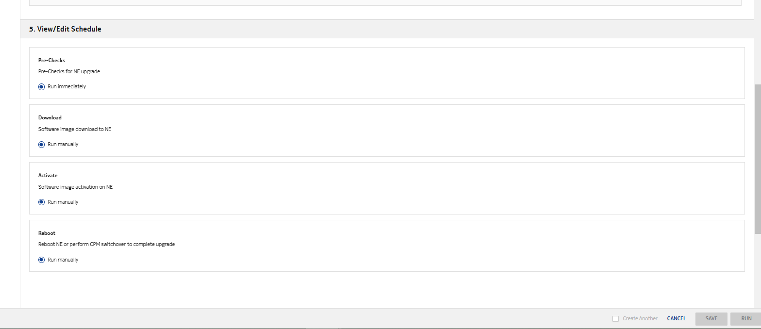Click the View/Edit Schedule section header
761x329 pixels.
(x=65, y=29)
